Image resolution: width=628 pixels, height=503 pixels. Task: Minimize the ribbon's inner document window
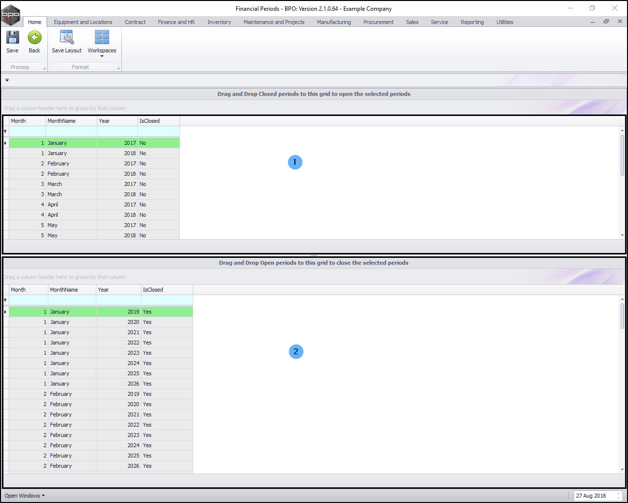593,22
